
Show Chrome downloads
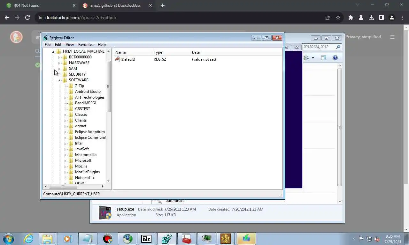coord(371,18)
